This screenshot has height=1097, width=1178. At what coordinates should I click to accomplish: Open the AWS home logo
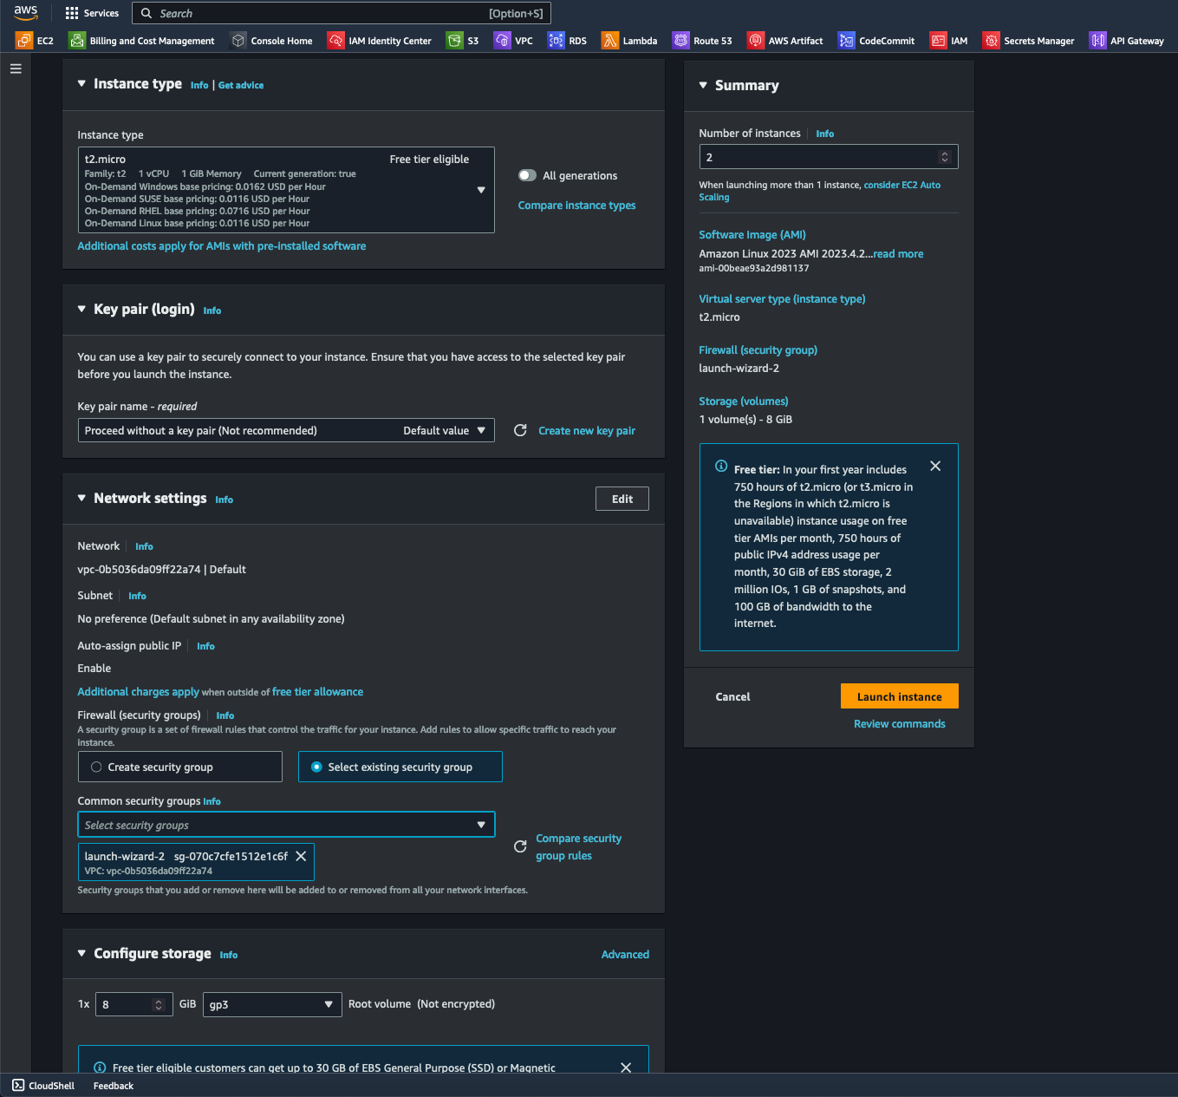(25, 13)
